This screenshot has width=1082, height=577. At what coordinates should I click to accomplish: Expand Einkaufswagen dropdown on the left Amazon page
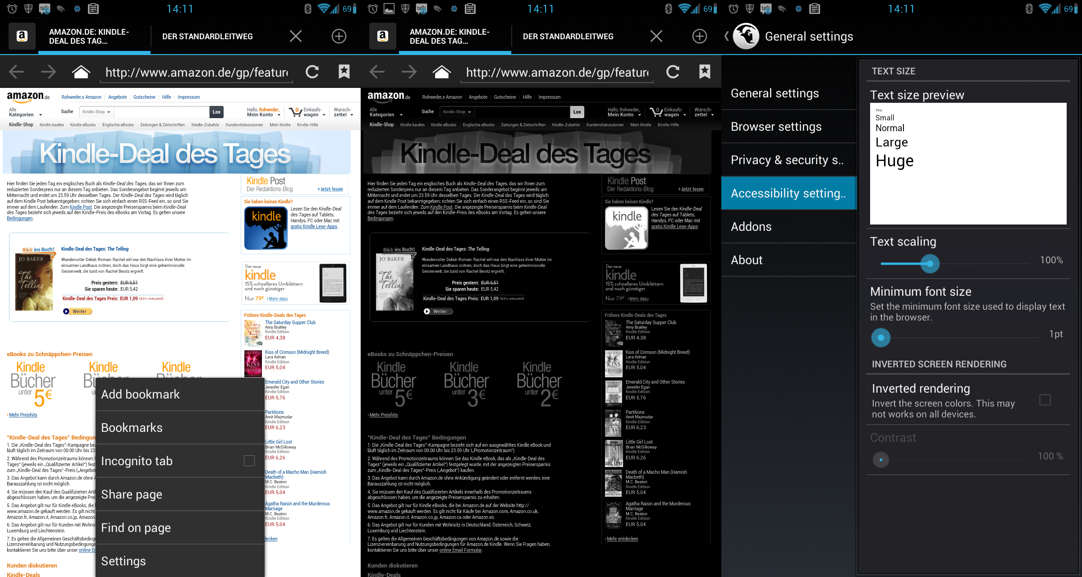click(x=315, y=112)
